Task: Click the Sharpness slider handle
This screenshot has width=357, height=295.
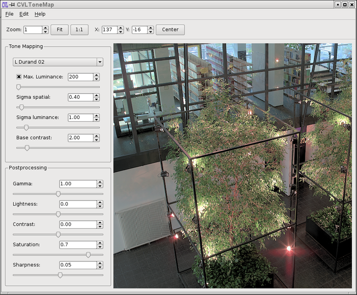Action: (60, 275)
